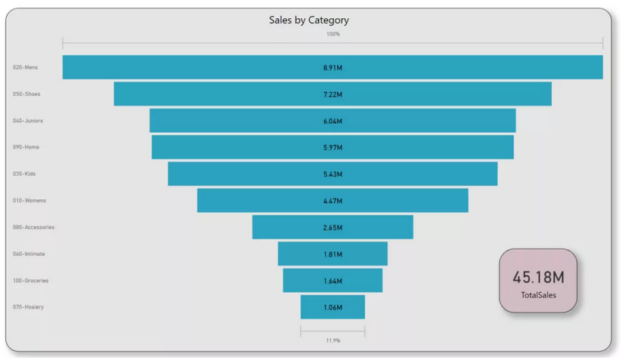Select the 090-Home bar showing 5.97M
This screenshot has height=360, width=622.
click(333, 147)
